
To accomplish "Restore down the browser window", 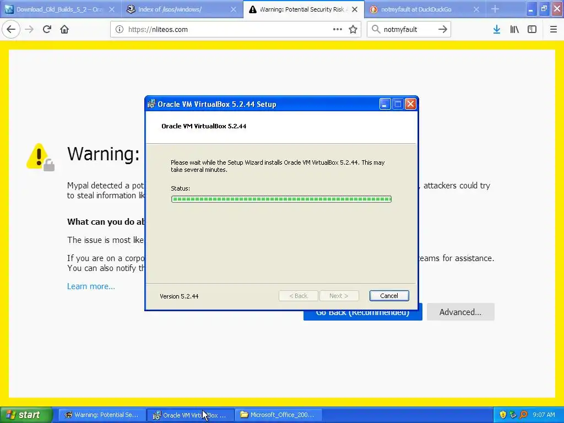I will [x=544, y=9].
